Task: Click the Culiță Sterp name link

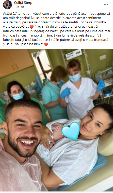Action: [23, 3]
